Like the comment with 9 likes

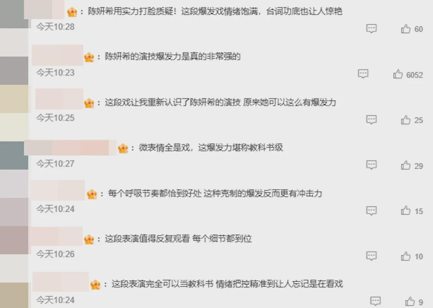409,301
